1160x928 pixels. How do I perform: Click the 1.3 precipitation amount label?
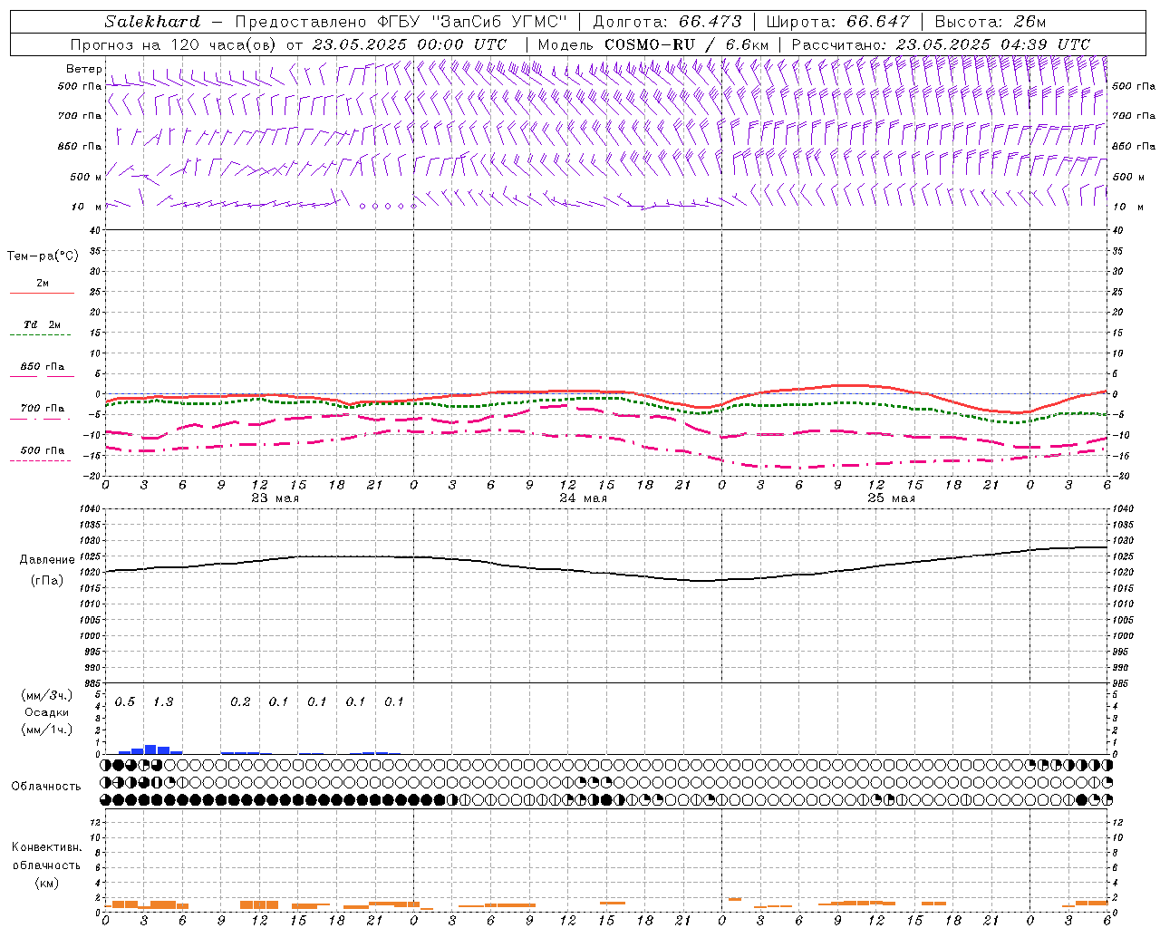click(163, 701)
